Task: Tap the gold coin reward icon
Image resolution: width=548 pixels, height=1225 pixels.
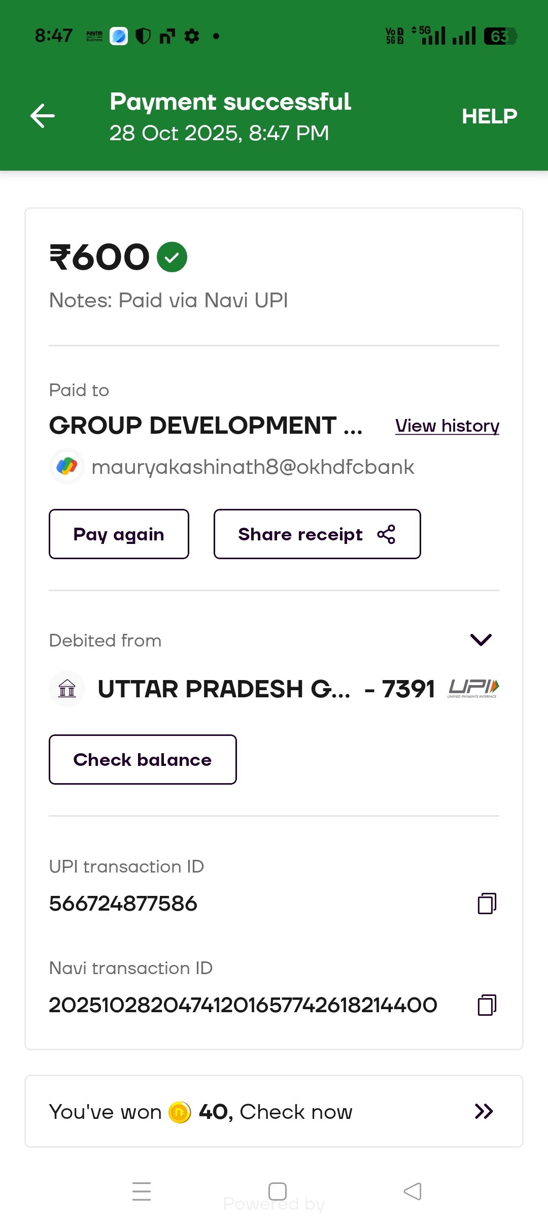Action: tap(180, 1112)
